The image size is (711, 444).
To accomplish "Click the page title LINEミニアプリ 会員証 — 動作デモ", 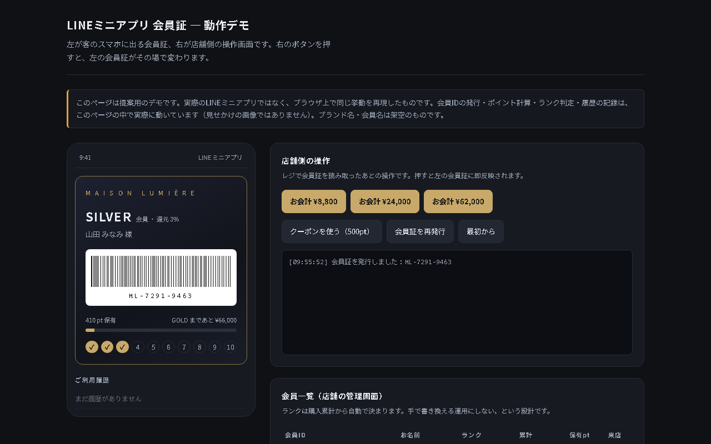I will click(158, 26).
